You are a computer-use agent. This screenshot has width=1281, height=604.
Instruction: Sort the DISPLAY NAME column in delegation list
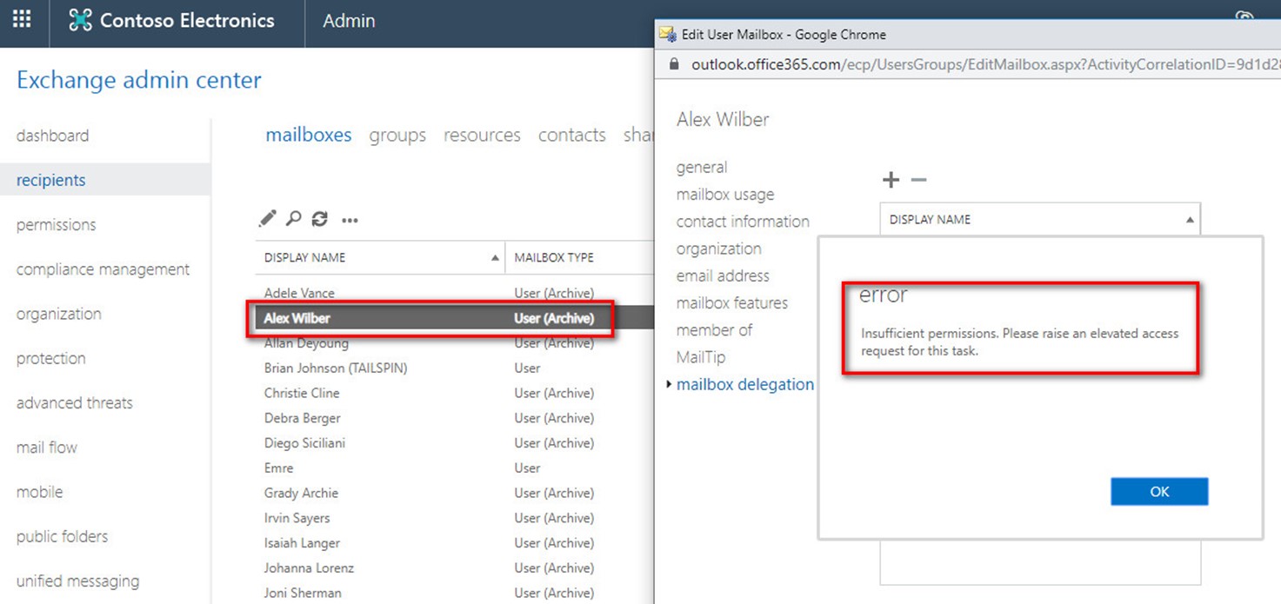click(x=1040, y=220)
